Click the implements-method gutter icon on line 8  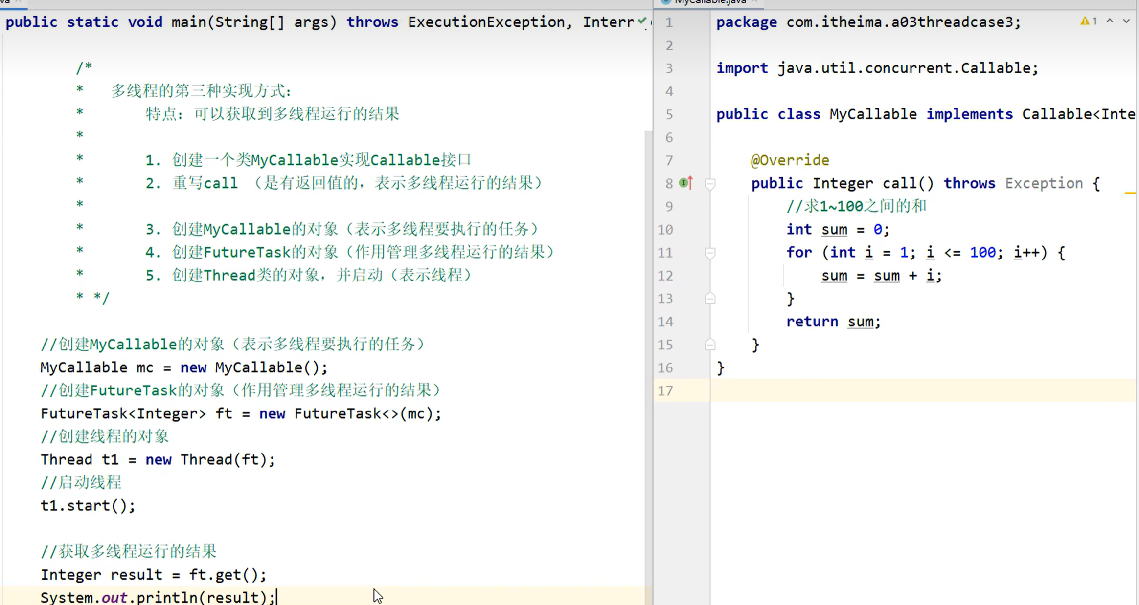(x=686, y=183)
